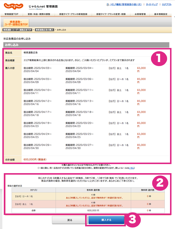Click 宿泊期間:2020/04/24～ text

(x=37, y=134)
